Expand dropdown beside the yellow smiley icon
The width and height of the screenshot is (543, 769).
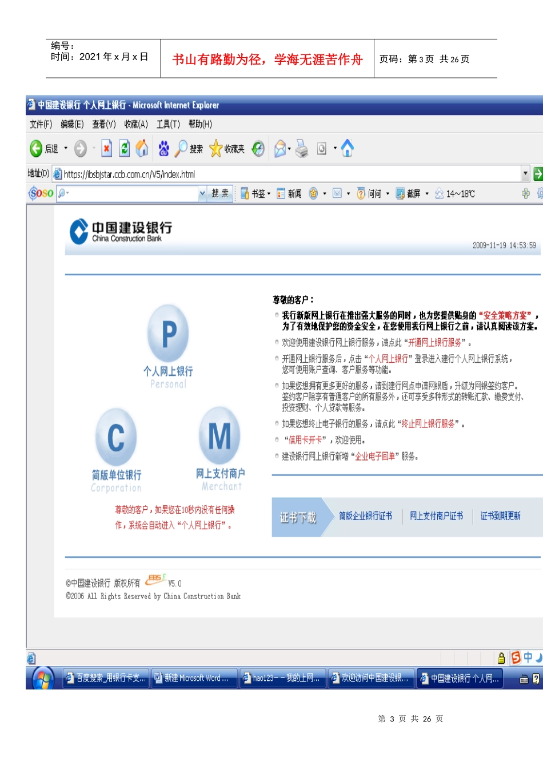pos(325,194)
